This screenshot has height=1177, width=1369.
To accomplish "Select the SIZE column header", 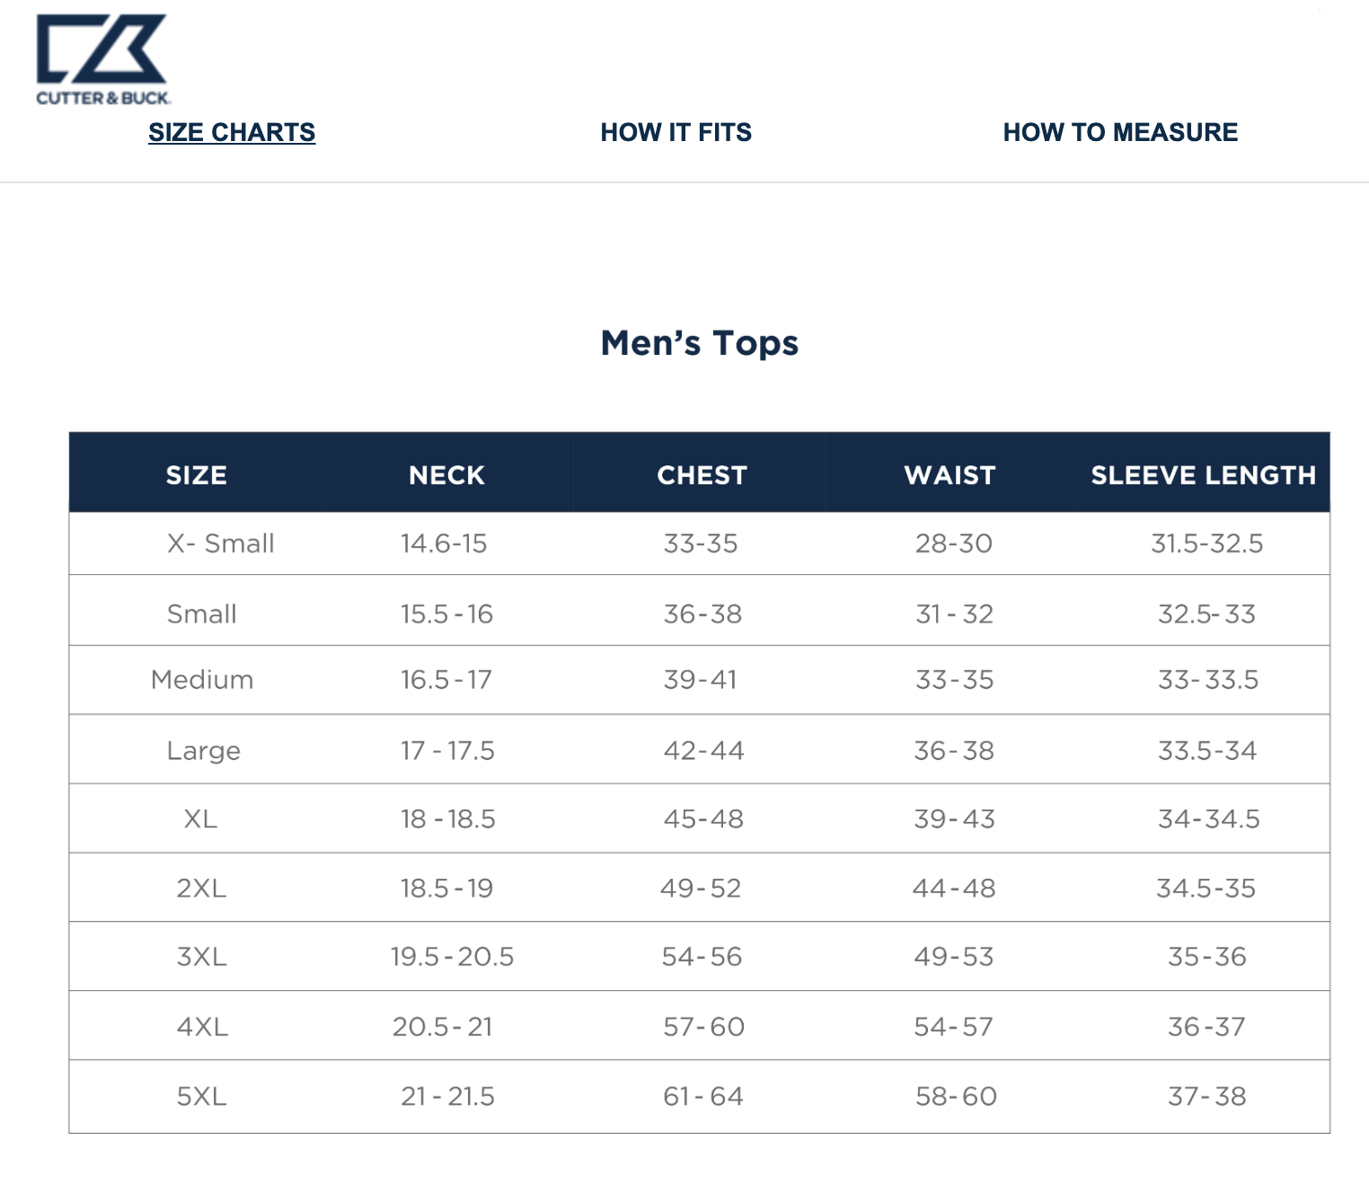I will tap(196, 474).
